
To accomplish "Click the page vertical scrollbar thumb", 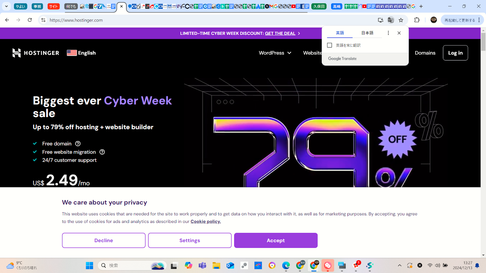I will coord(483,42).
